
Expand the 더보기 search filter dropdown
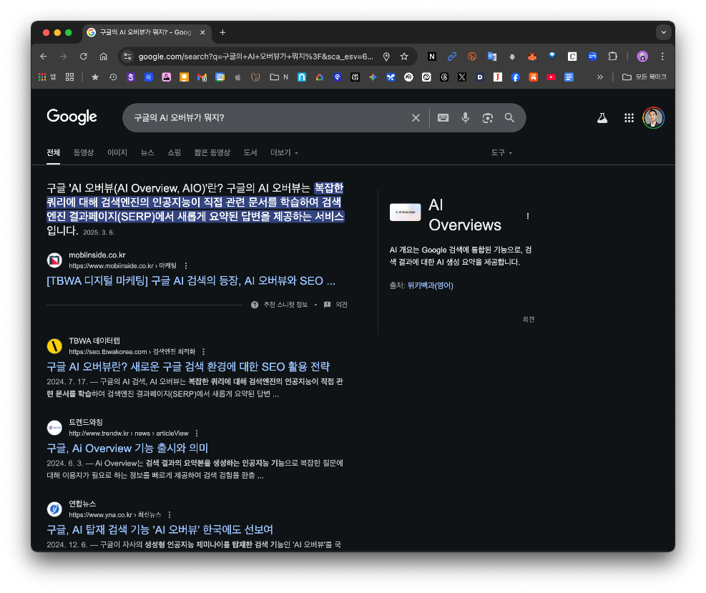pyautogui.click(x=284, y=152)
